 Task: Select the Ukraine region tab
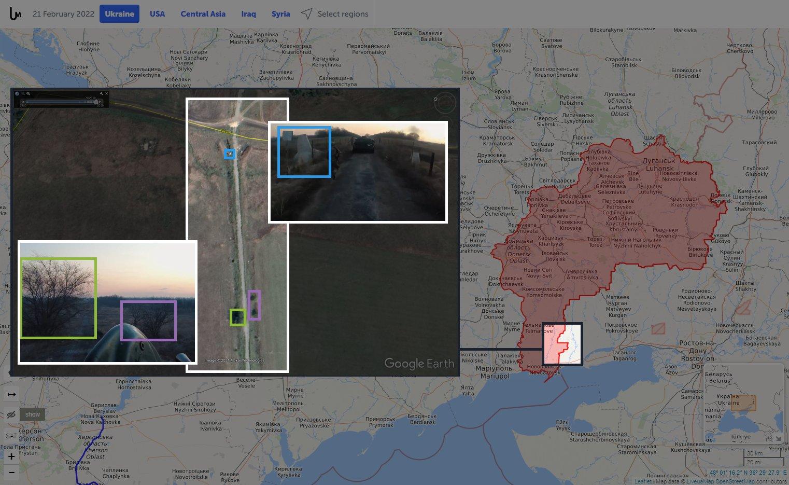[119, 14]
